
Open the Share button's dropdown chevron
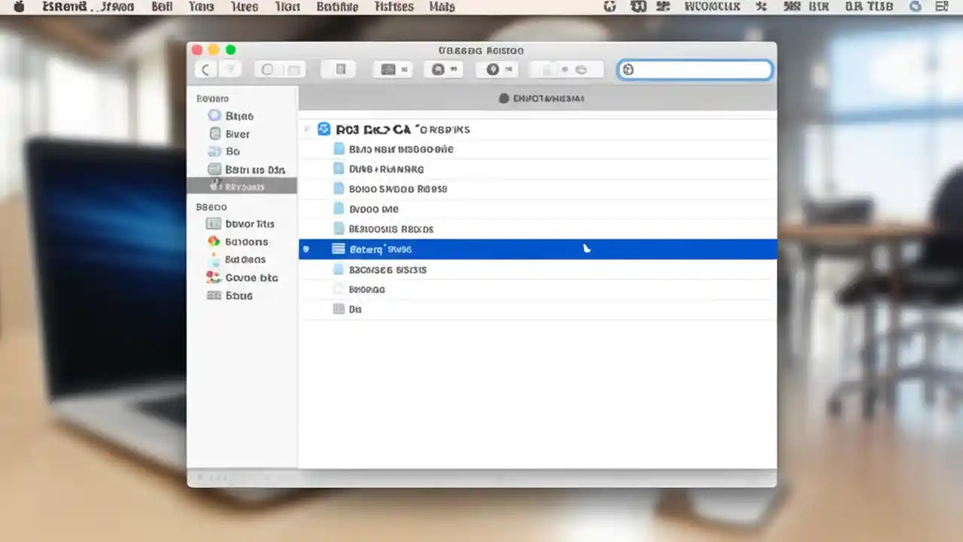click(452, 69)
